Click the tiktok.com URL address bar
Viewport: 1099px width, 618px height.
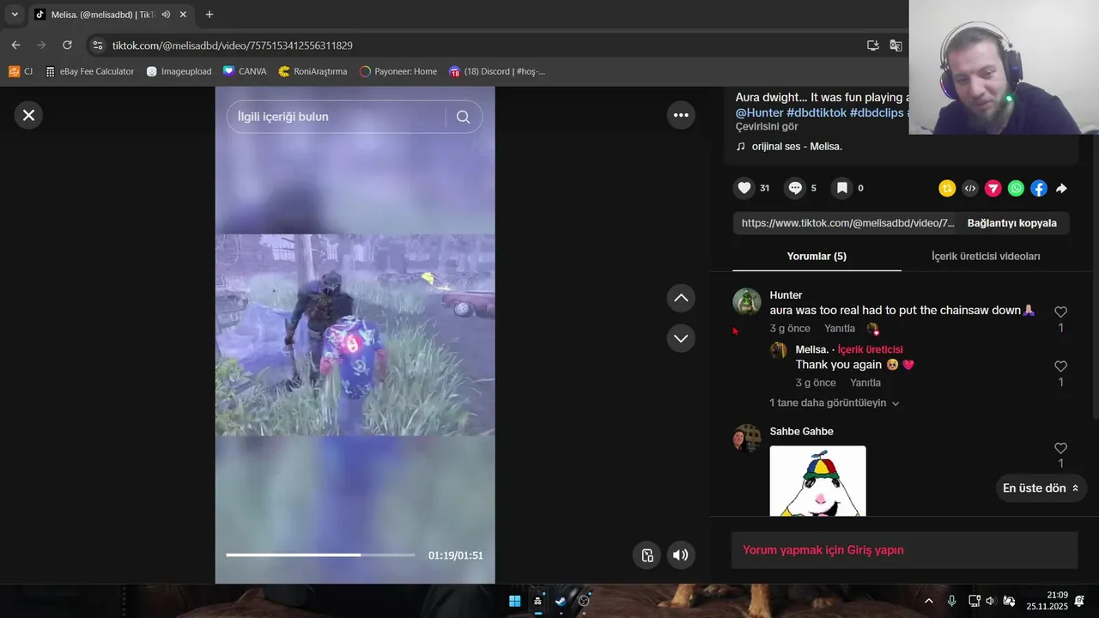[x=232, y=45]
